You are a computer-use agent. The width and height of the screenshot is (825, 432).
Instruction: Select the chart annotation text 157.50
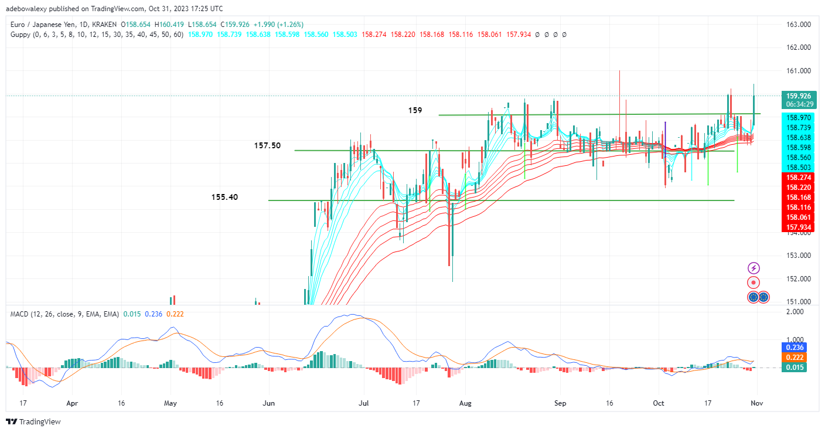pyautogui.click(x=267, y=145)
